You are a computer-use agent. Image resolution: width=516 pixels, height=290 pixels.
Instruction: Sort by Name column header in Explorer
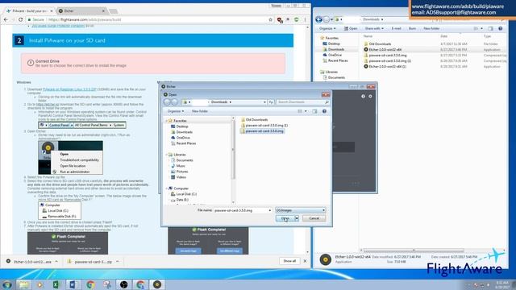tap(368, 36)
